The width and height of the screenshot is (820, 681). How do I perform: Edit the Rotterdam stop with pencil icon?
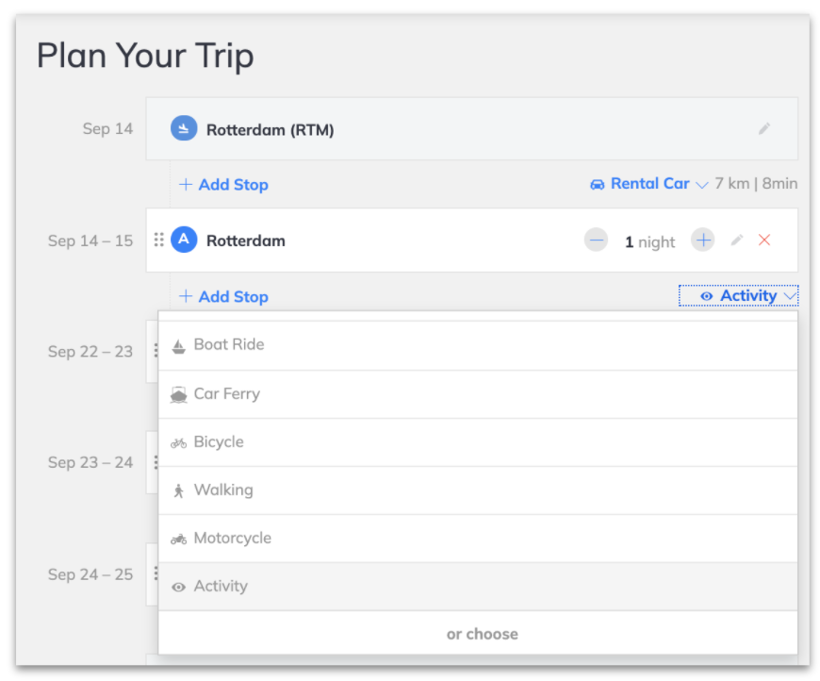tap(737, 241)
